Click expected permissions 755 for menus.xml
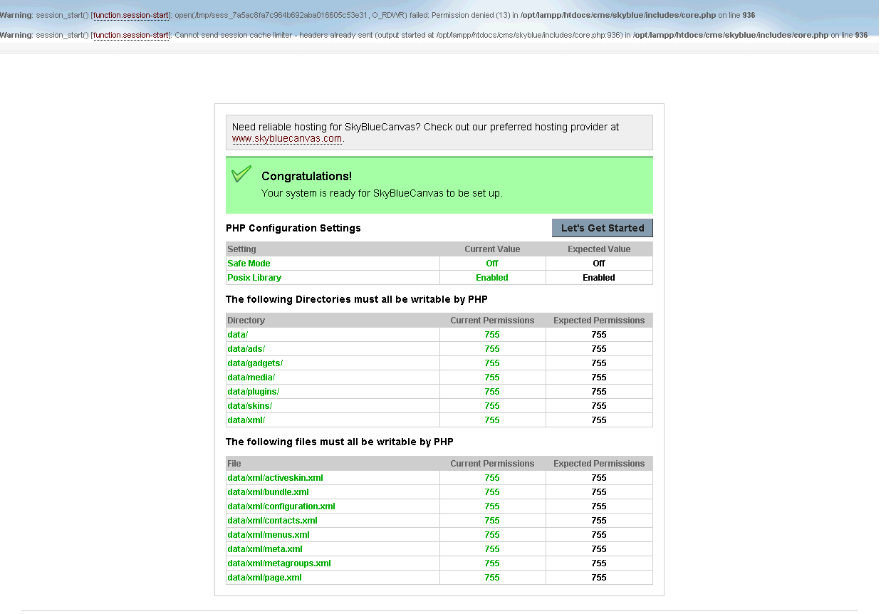Image resolution: width=891 pixels, height=614 pixels. coord(599,535)
